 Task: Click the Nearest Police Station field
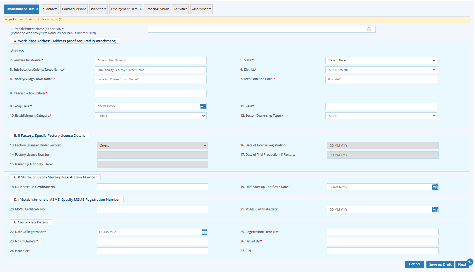coord(151,94)
